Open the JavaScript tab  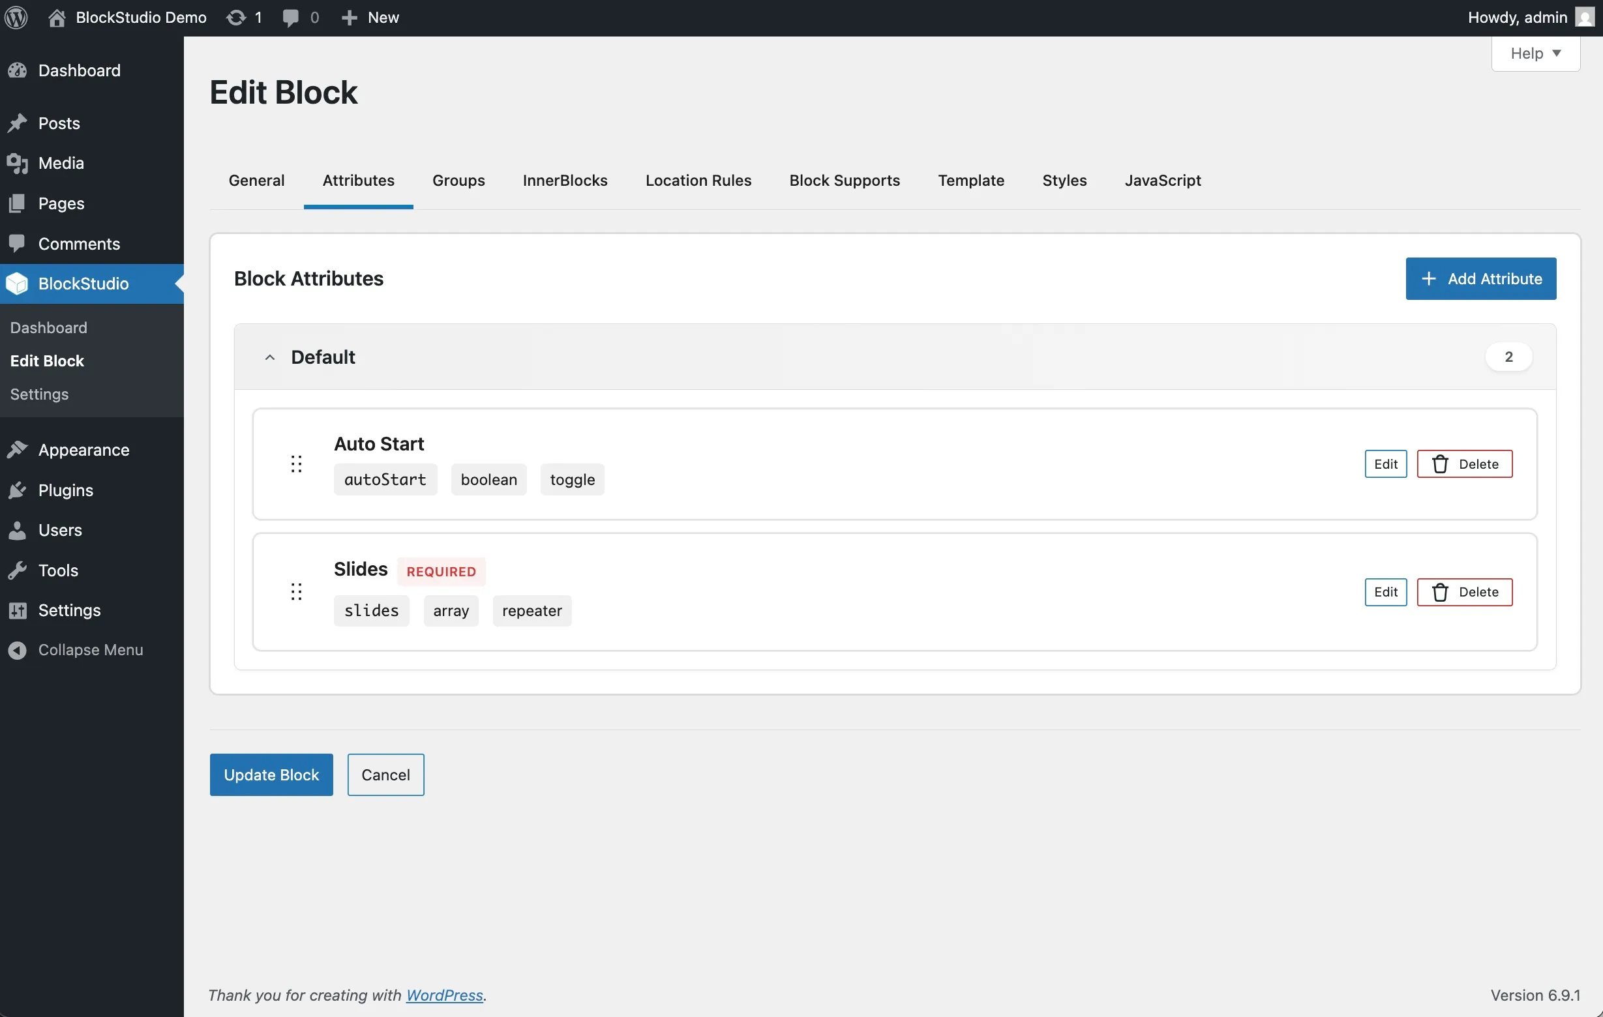(1163, 181)
